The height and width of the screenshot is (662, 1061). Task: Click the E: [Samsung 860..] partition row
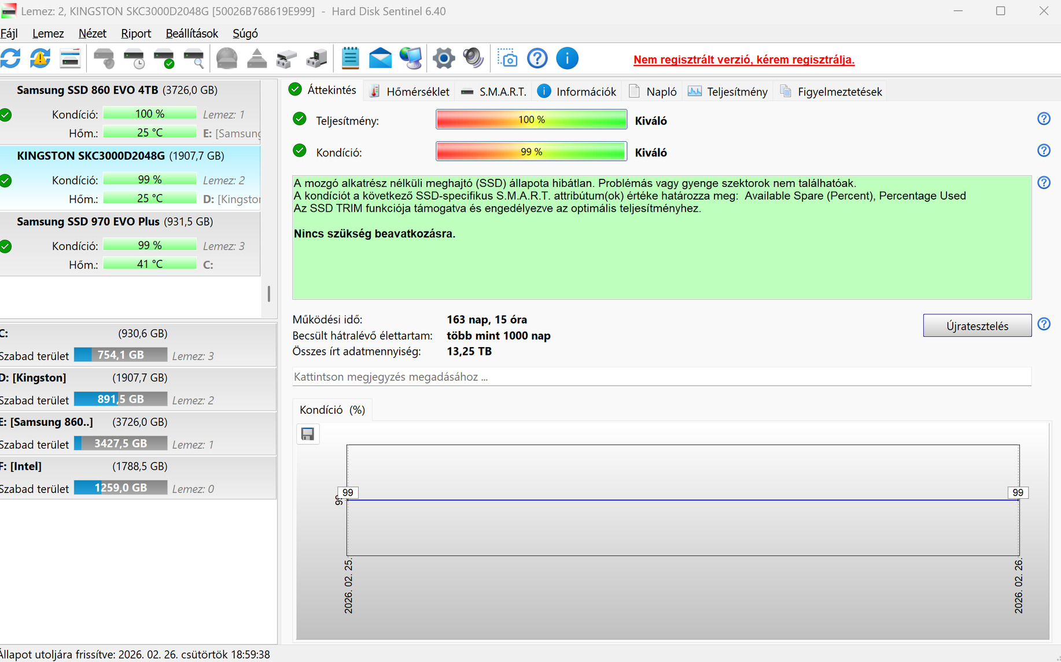pyautogui.click(x=138, y=433)
